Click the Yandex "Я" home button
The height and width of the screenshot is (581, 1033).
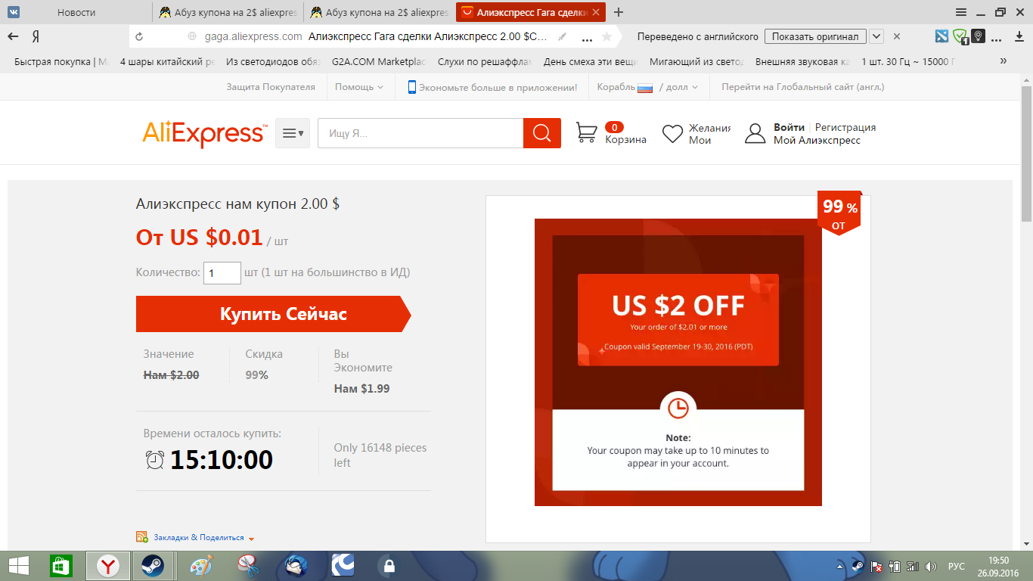click(x=36, y=36)
